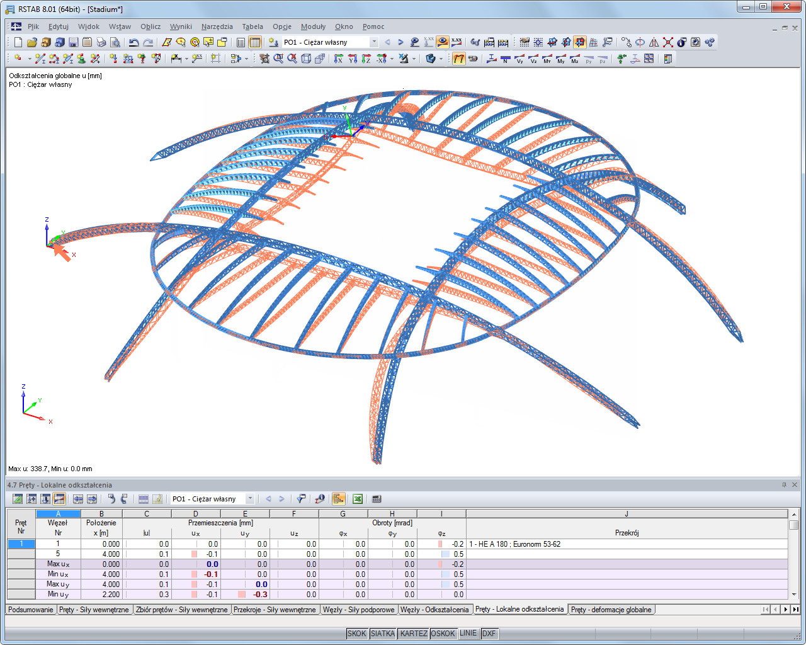View model in Z direction
Image resolution: width=806 pixels, height=645 pixels.
click(x=366, y=59)
